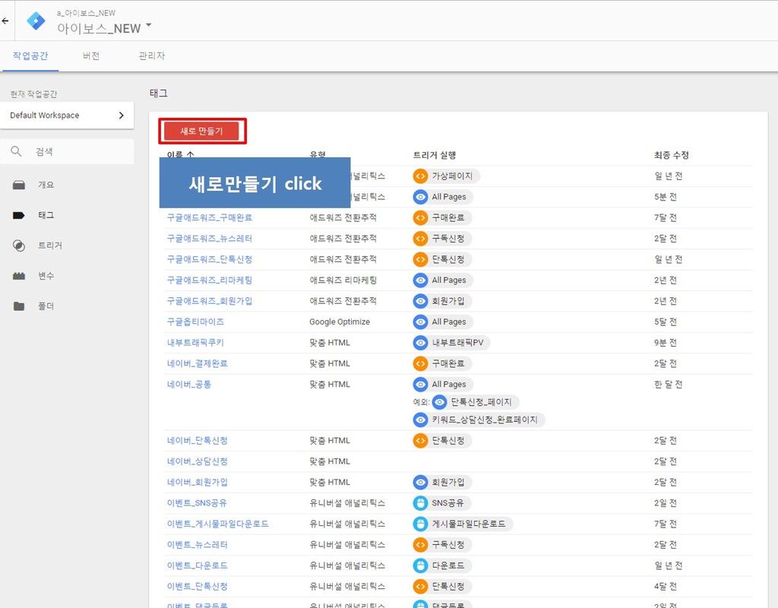Click the 구매완료 trigger icon in 구글애드워즈_구매완료 row
Viewport: 778px width, 608px height.
(x=420, y=217)
